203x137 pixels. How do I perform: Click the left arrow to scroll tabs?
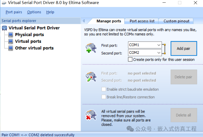(x=84, y=21)
